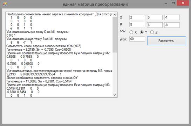Click the second O coordinate field with 0
Viewport: 191px width, 126px height.
tap(155, 17)
